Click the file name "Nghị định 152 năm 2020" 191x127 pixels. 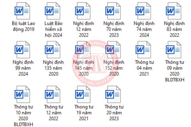pyautogui.click(x=114, y=68)
